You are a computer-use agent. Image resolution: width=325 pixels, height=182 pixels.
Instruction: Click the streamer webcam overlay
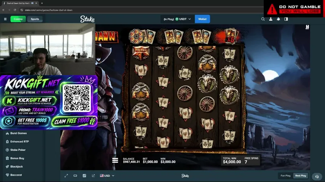tap(48, 49)
